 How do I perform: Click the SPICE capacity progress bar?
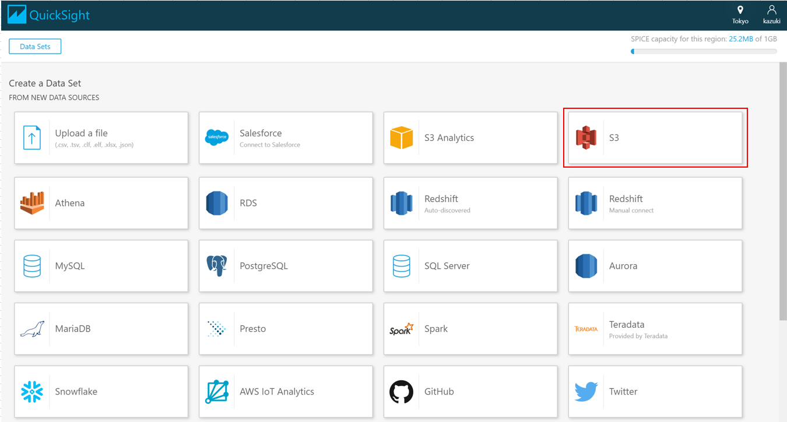[x=704, y=51]
